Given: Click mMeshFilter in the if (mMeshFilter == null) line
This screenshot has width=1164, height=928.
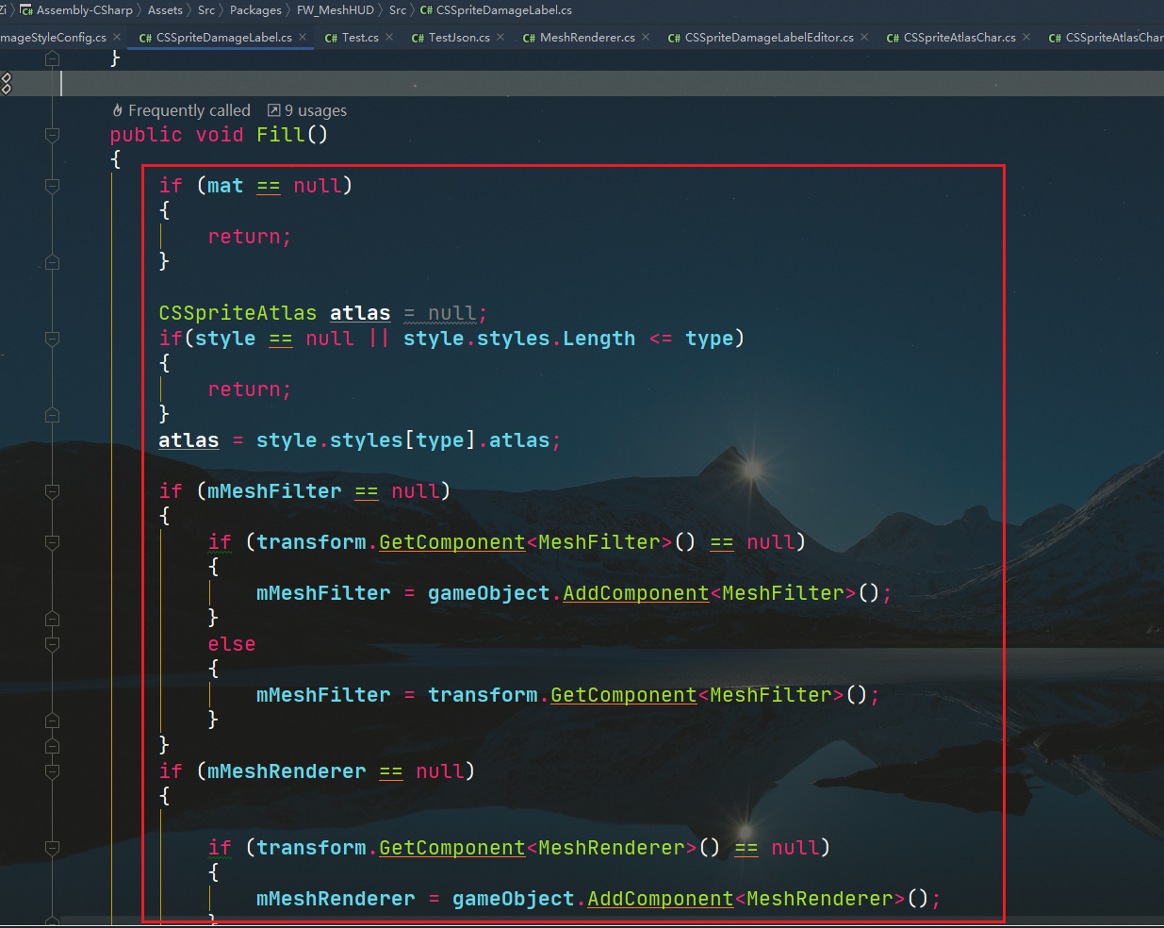Looking at the screenshot, I should [274, 491].
